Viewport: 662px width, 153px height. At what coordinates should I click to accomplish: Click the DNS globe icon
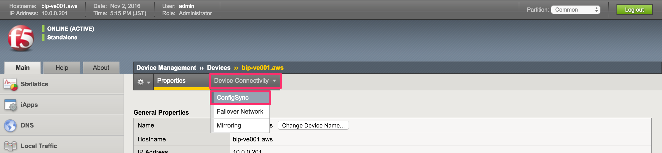[10, 125]
